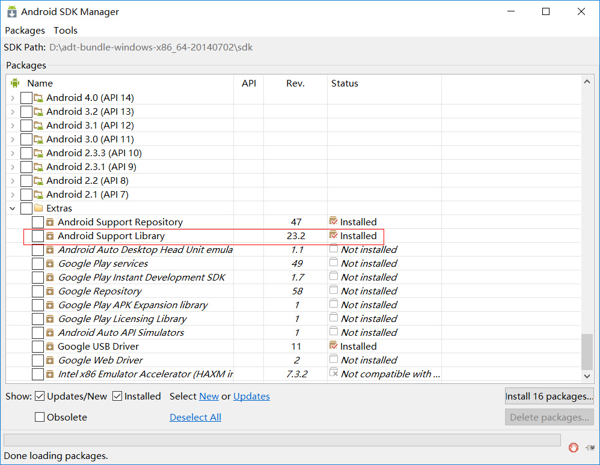Enable the Obsolete filter checkbox

(x=40, y=417)
